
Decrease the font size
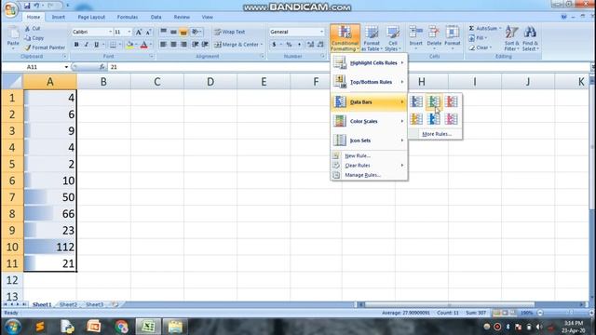(148, 32)
